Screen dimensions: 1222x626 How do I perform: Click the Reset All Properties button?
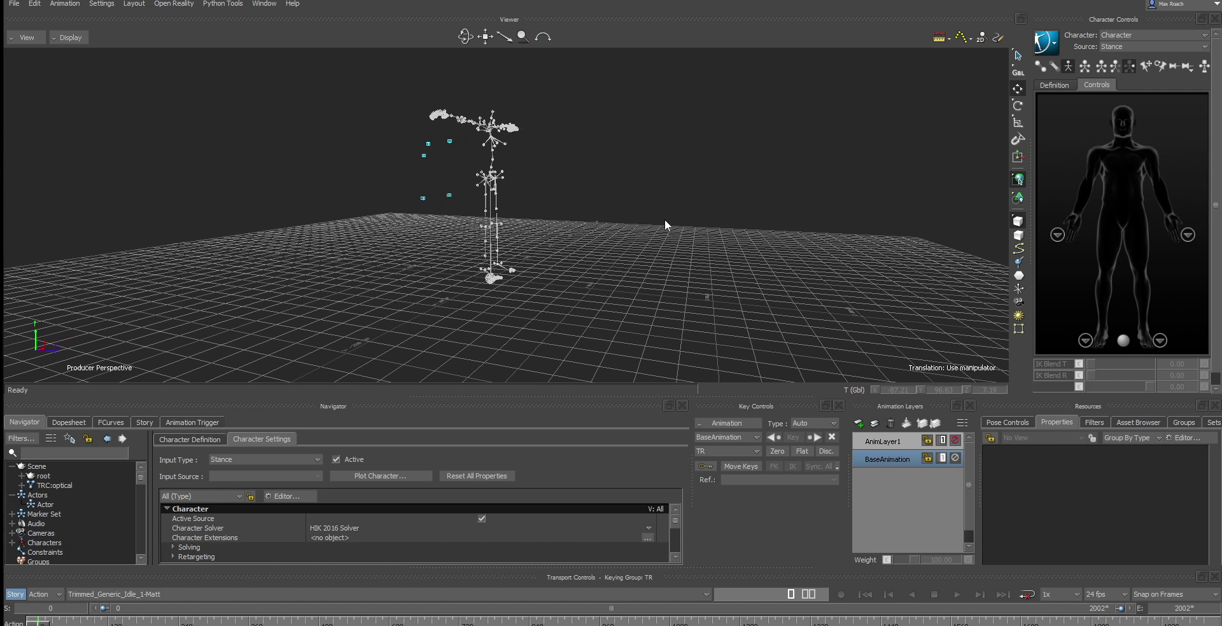tap(477, 476)
